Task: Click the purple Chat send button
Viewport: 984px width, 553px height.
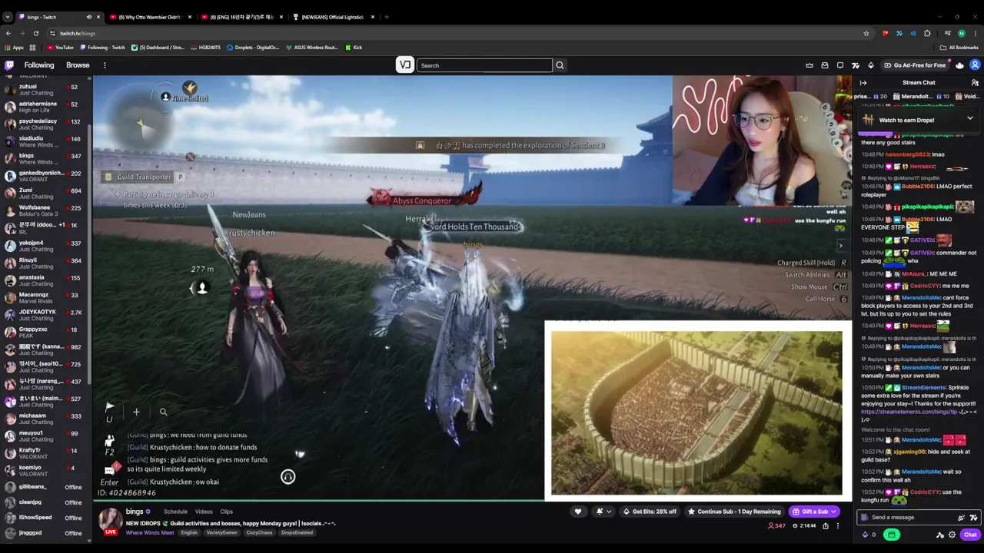Action: [x=970, y=535]
